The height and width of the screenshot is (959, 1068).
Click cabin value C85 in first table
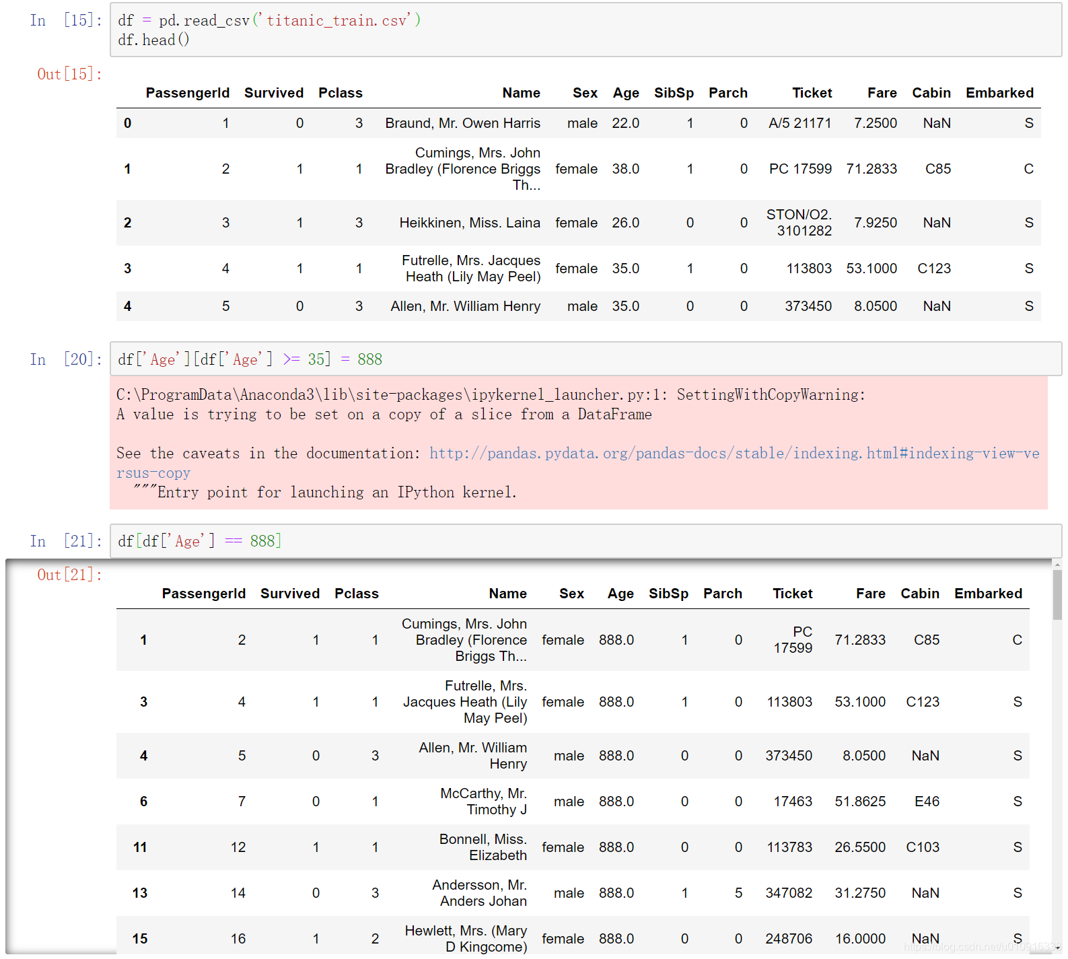click(938, 169)
